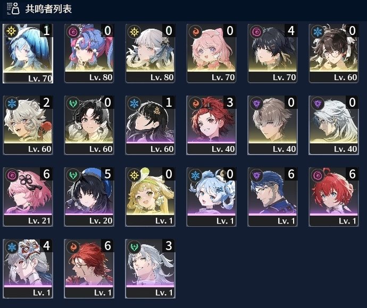Select the red-haired fusion Lv. 40 character

[211, 125]
